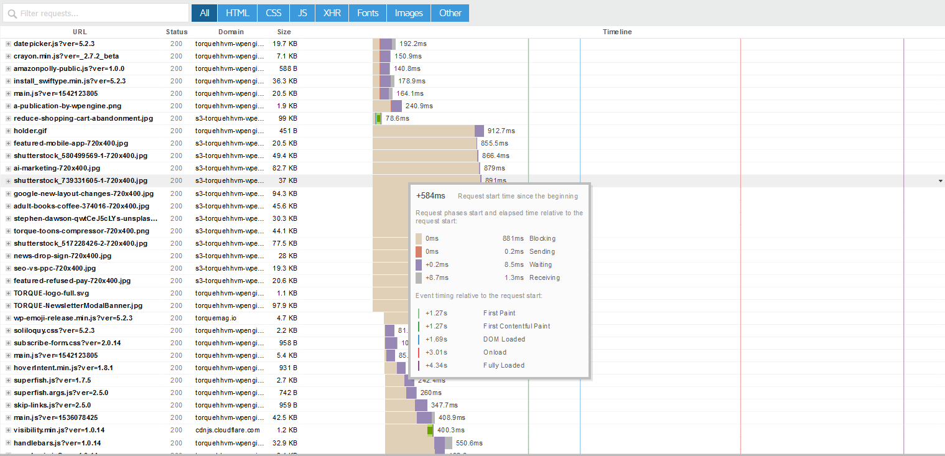Select the XHR filter tab
This screenshot has height=456, width=945.
pyautogui.click(x=332, y=13)
